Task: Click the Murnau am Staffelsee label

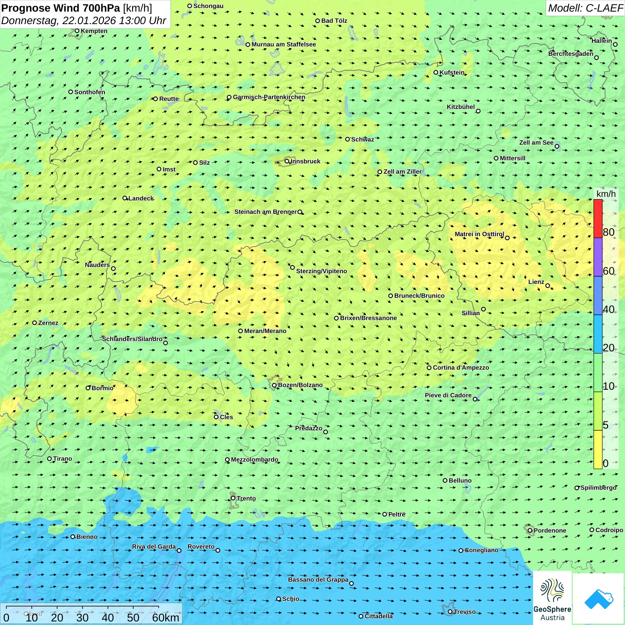Action: 283,44
